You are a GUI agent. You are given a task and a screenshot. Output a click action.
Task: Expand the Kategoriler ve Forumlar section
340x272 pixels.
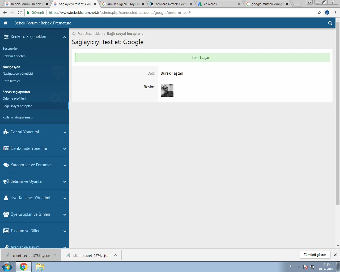[x=65, y=165]
